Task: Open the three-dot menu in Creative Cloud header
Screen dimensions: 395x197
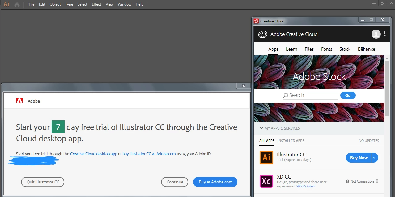Action: tap(385, 34)
